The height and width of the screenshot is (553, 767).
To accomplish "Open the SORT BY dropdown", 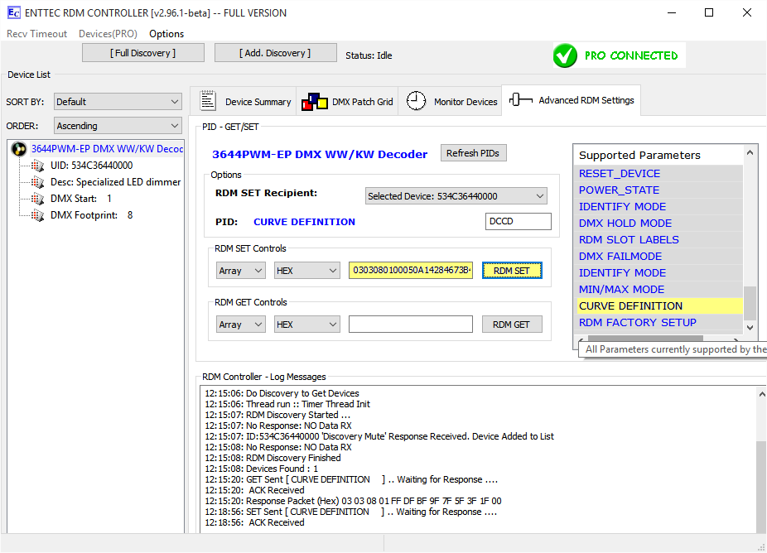I will coord(118,102).
